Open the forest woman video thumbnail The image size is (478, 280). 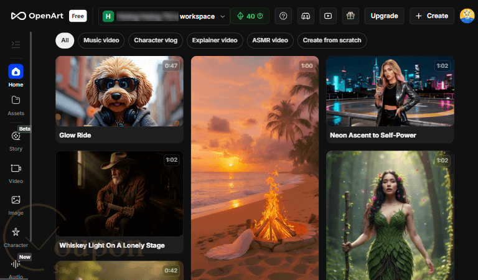[390, 215]
